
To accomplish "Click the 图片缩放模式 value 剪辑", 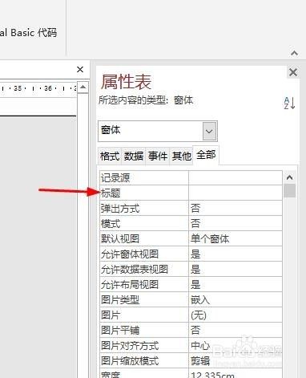I will pyautogui.click(x=236, y=360).
